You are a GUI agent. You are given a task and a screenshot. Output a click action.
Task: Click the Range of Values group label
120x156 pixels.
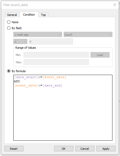[x=26, y=48]
